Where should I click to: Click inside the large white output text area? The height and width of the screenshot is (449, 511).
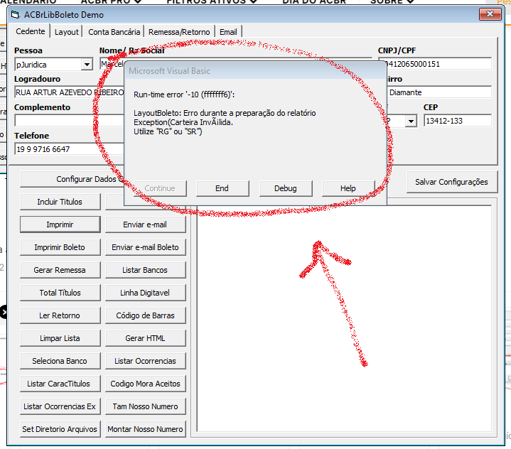(x=344, y=319)
